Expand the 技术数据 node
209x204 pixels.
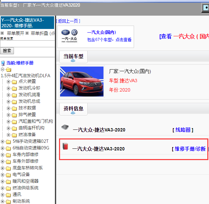[x=8, y=108]
